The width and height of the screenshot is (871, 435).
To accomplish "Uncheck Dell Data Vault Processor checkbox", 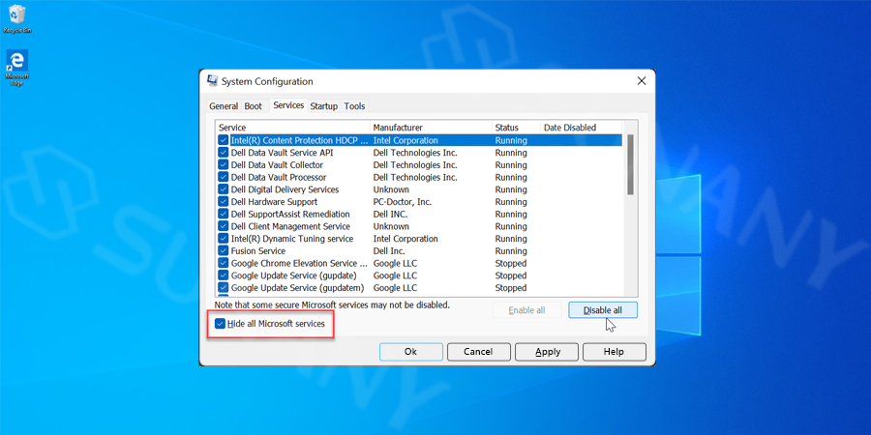I will (x=224, y=177).
